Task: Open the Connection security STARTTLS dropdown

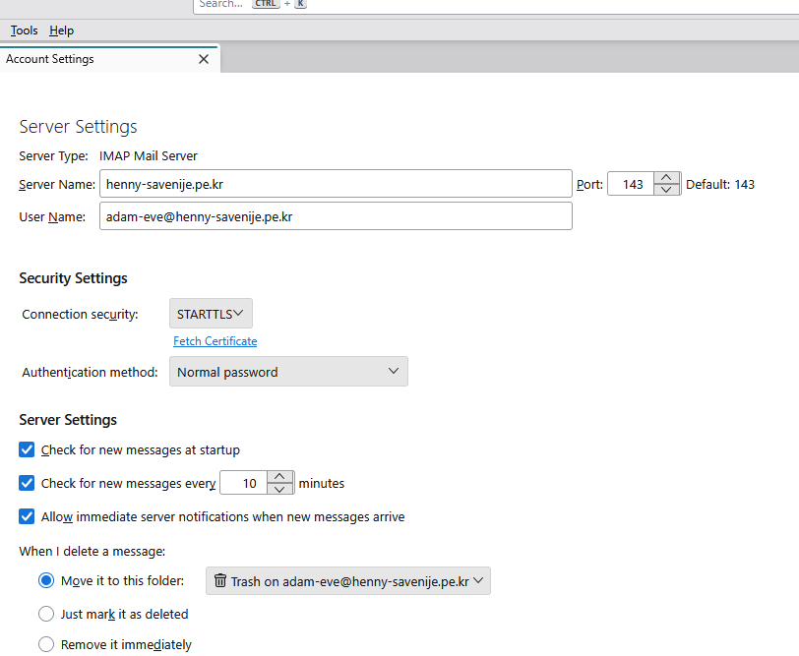Action: 211,314
